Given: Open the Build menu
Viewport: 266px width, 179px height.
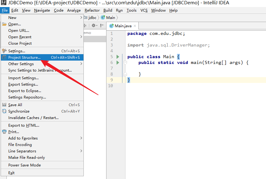Looking at the screenshot, I should (x=108, y=10).
